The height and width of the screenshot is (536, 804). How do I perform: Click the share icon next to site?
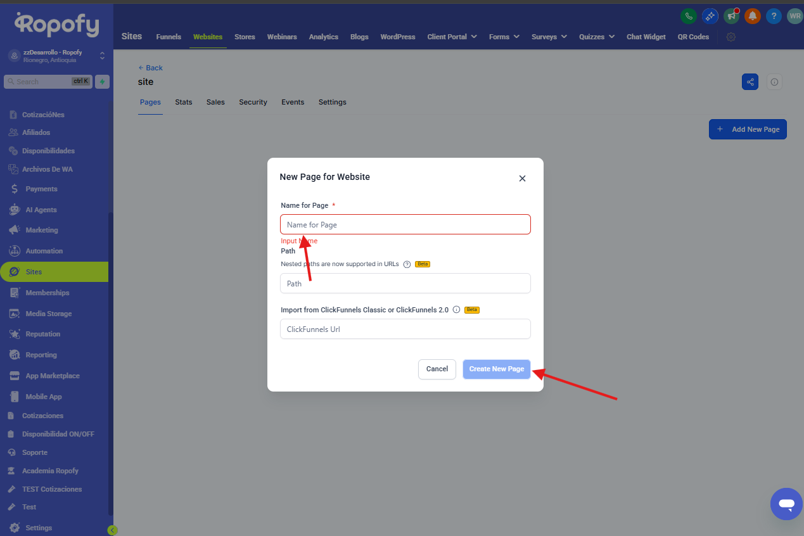[750, 82]
